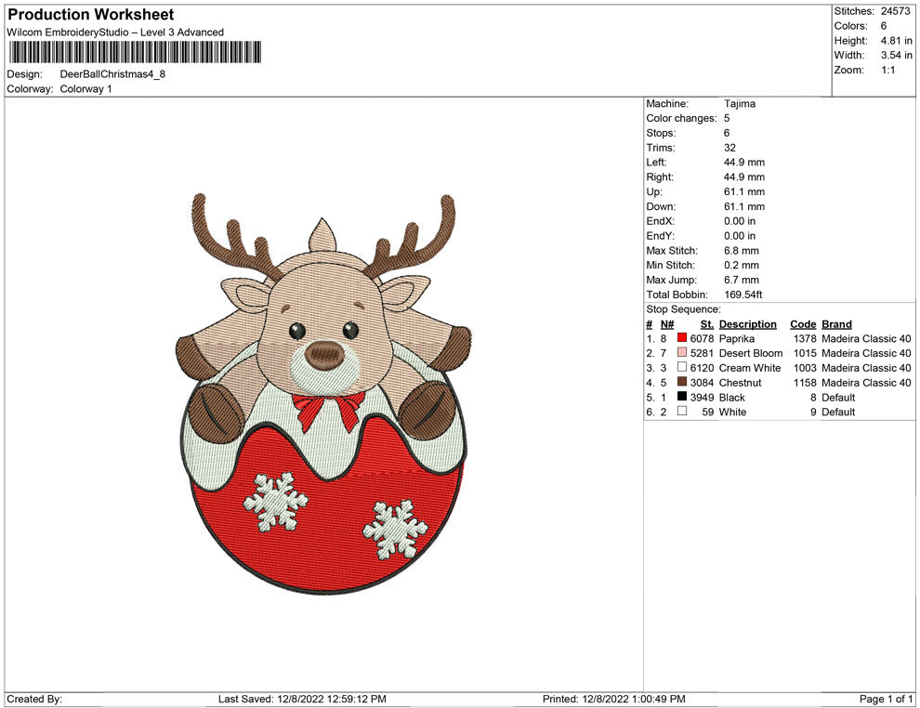The height and width of the screenshot is (708, 920).
Task: Click the 'Code' column header
Action: coord(803,323)
